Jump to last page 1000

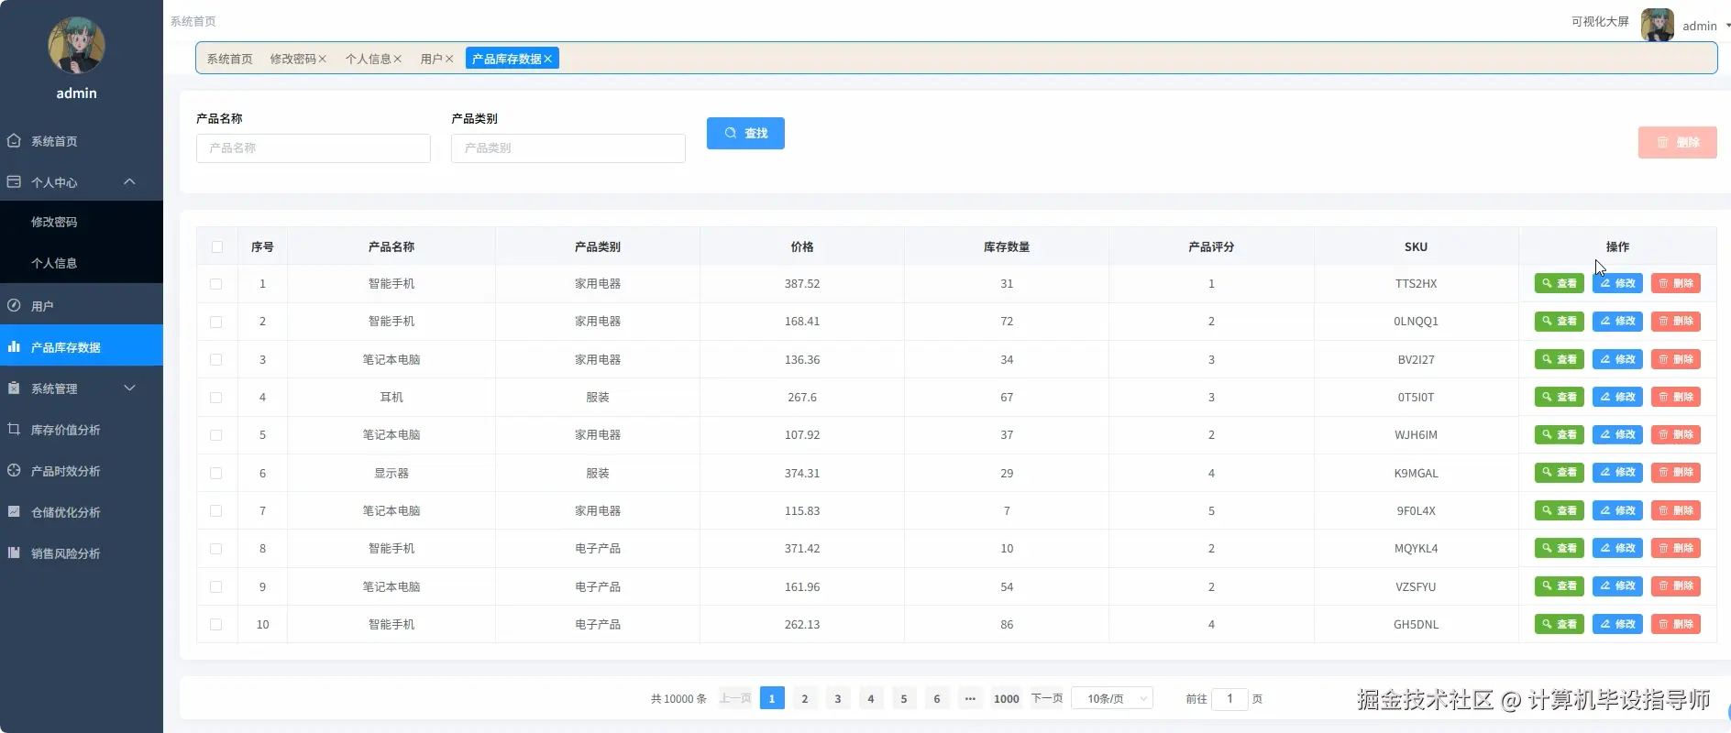[x=1007, y=699]
